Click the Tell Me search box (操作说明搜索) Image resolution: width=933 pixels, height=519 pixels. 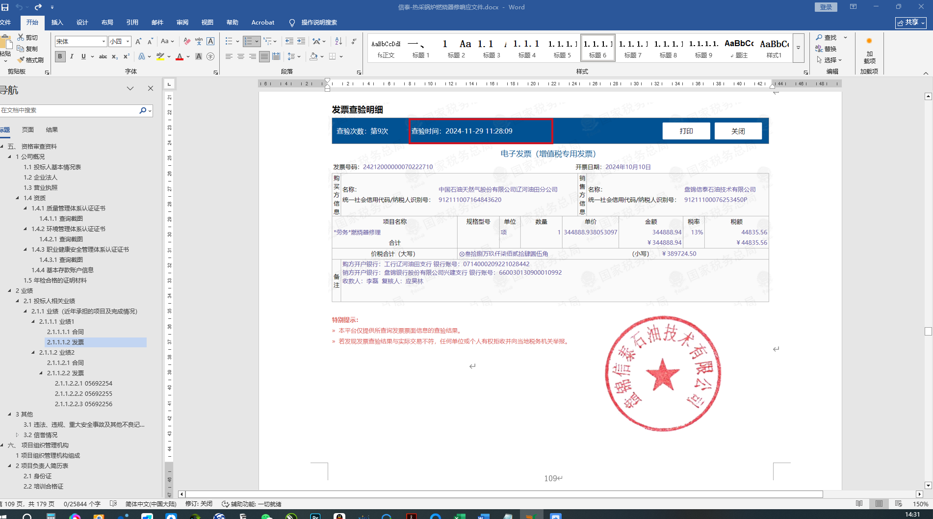(x=319, y=23)
